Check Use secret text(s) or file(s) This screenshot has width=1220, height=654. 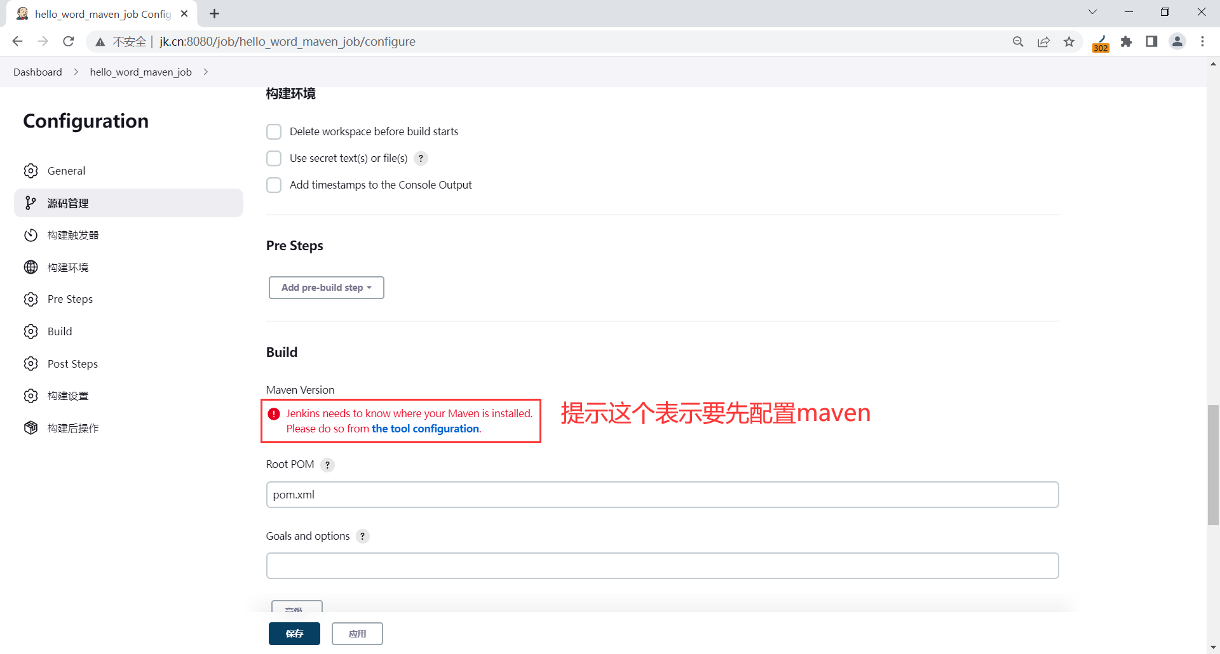coord(274,158)
